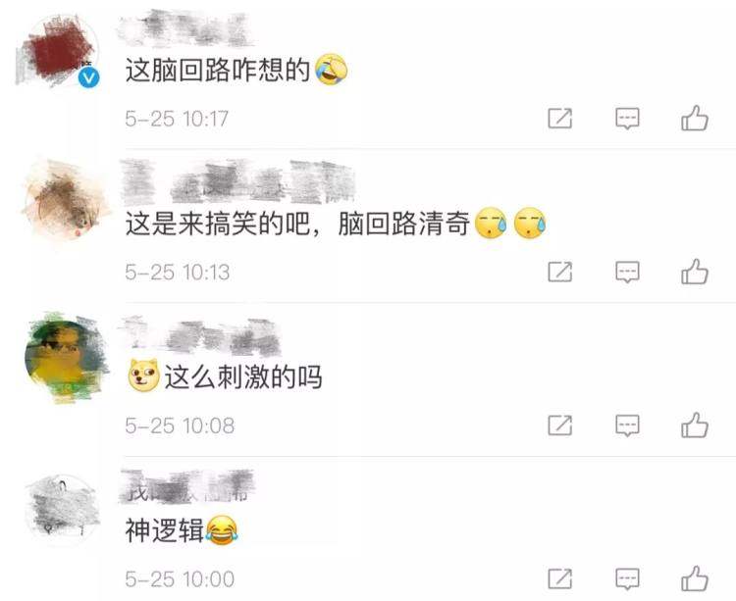This screenshot has width=736, height=601.
Task: Repost the 神逻辑 comment
Action: (560, 579)
